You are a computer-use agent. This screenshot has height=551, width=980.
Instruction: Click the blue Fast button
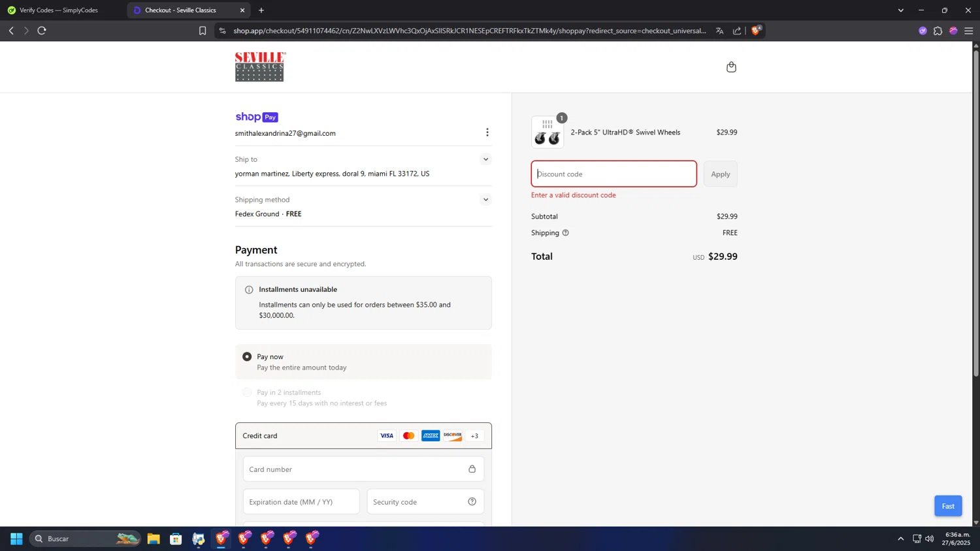pos(948,506)
